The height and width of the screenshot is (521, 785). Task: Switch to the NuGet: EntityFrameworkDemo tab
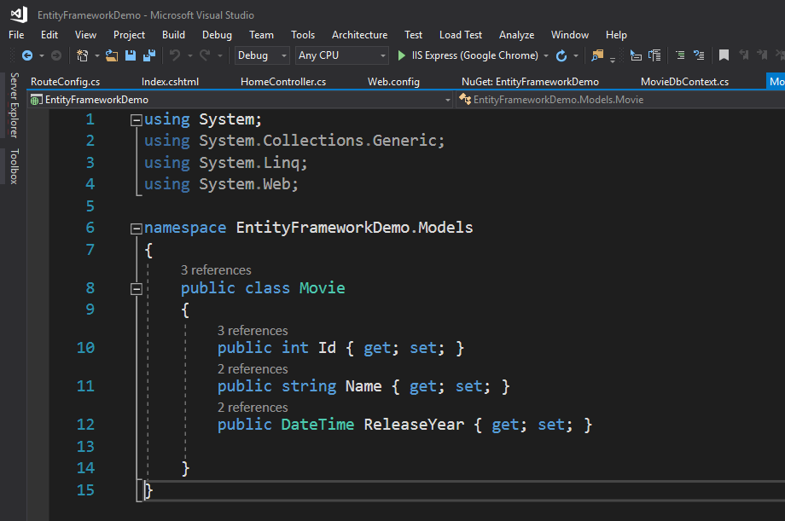pyautogui.click(x=530, y=82)
